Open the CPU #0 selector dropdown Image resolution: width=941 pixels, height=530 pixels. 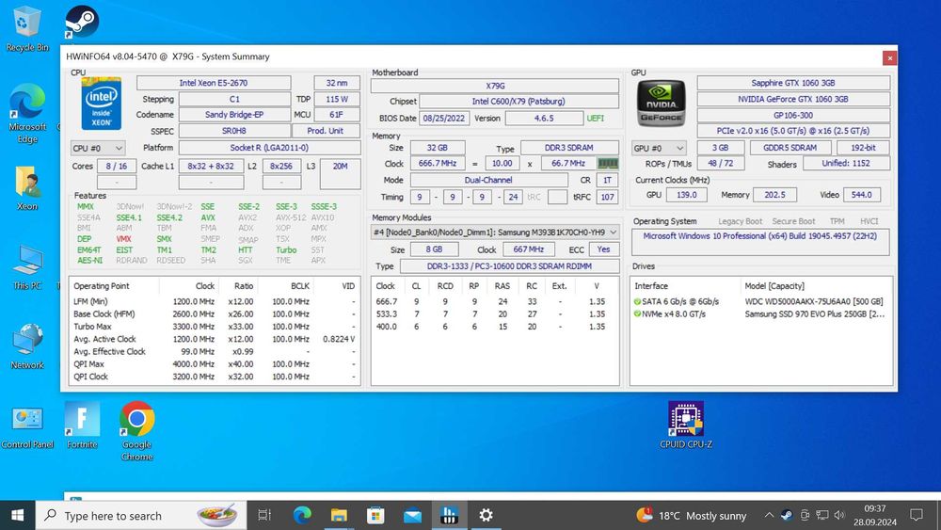point(98,148)
